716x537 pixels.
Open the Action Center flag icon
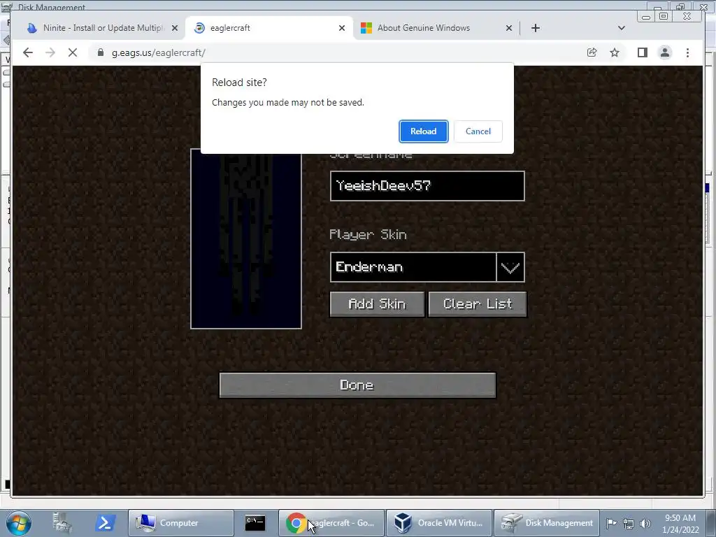pyautogui.click(x=611, y=523)
